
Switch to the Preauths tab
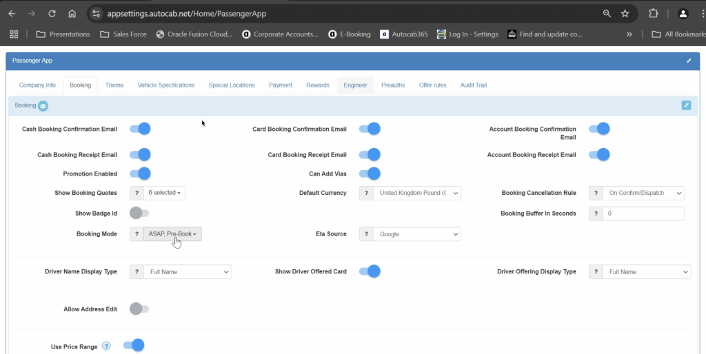(x=393, y=85)
